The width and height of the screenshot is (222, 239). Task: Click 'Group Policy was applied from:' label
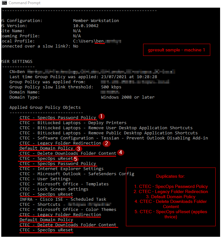(48, 82)
